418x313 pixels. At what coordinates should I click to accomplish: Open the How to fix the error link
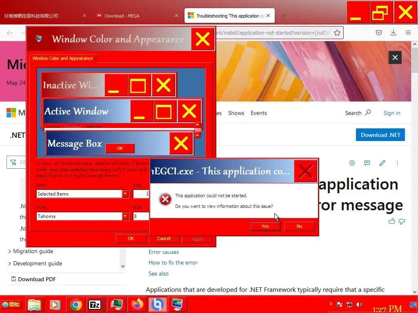[x=173, y=263]
